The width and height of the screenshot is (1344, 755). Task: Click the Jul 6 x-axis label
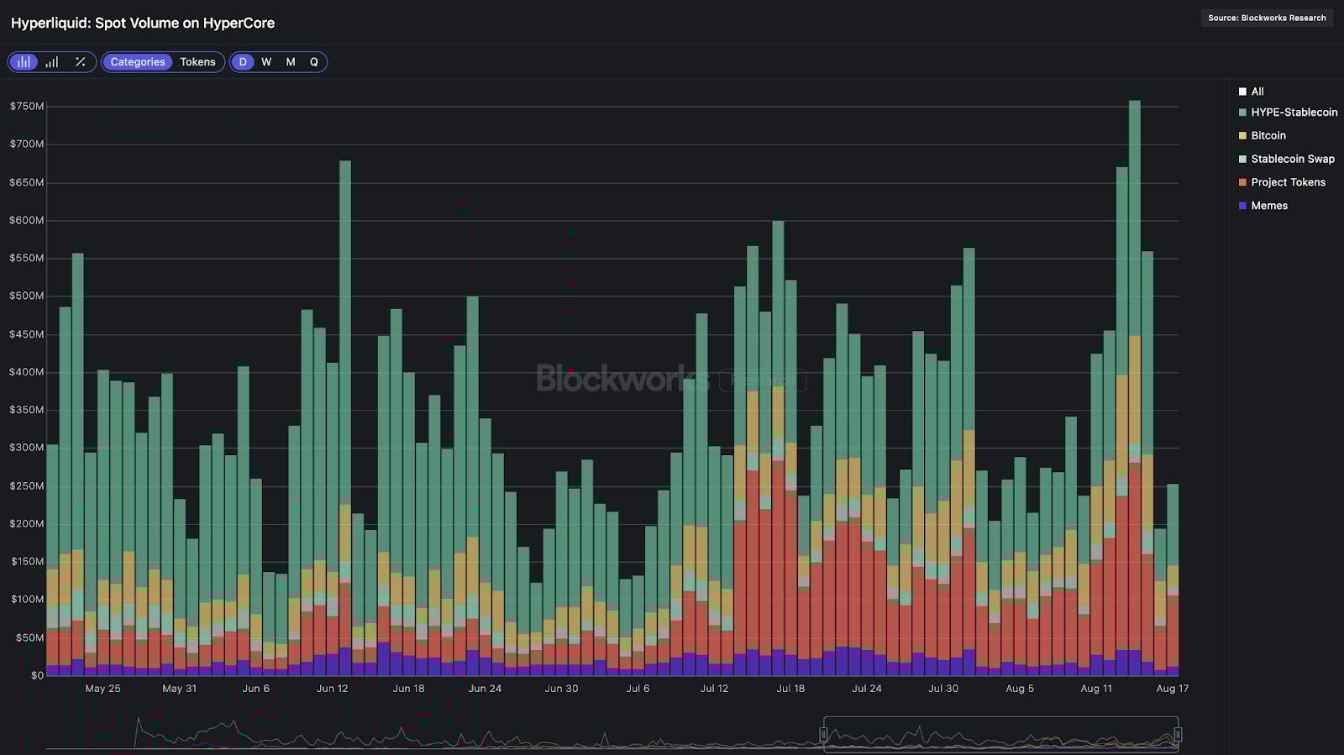638,689
